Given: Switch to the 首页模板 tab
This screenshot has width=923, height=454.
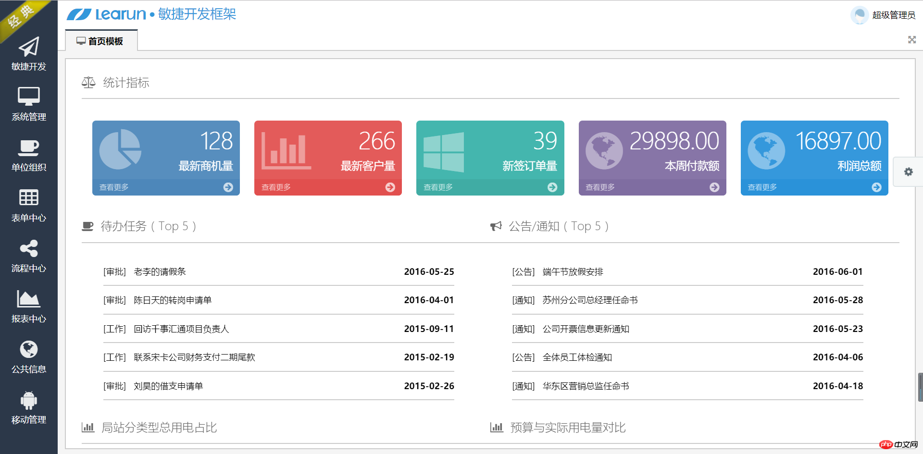Looking at the screenshot, I should (x=100, y=41).
